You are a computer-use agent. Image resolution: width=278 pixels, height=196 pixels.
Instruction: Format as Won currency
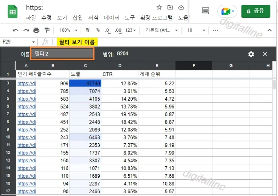pyautogui.click(x=88, y=30)
